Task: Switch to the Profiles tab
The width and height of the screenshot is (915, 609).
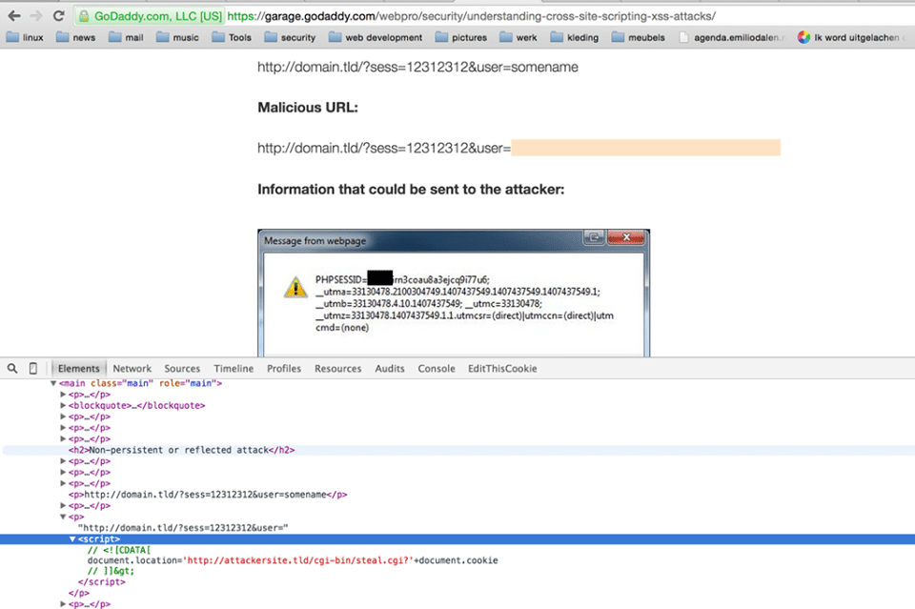Action: (x=284, y=369)
